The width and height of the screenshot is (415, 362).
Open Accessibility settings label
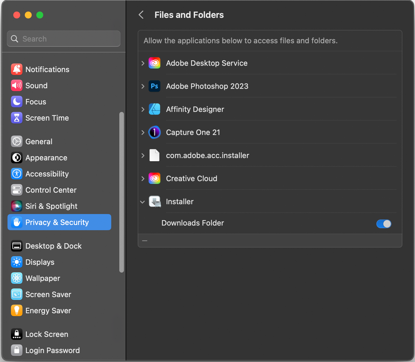click(x=47, y=174)
